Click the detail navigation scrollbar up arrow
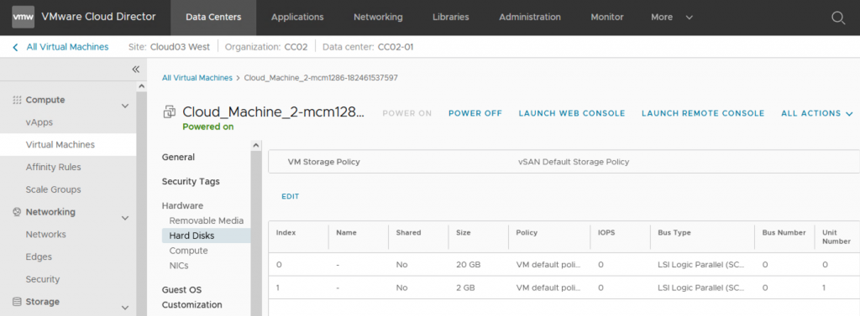This screenshot has width=860, height=316. 256,146
